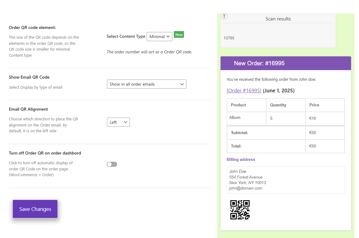The width and height of the screenshot is (359, 238).
Task: Click the Total row amount €50
Action: pos(313,146)
